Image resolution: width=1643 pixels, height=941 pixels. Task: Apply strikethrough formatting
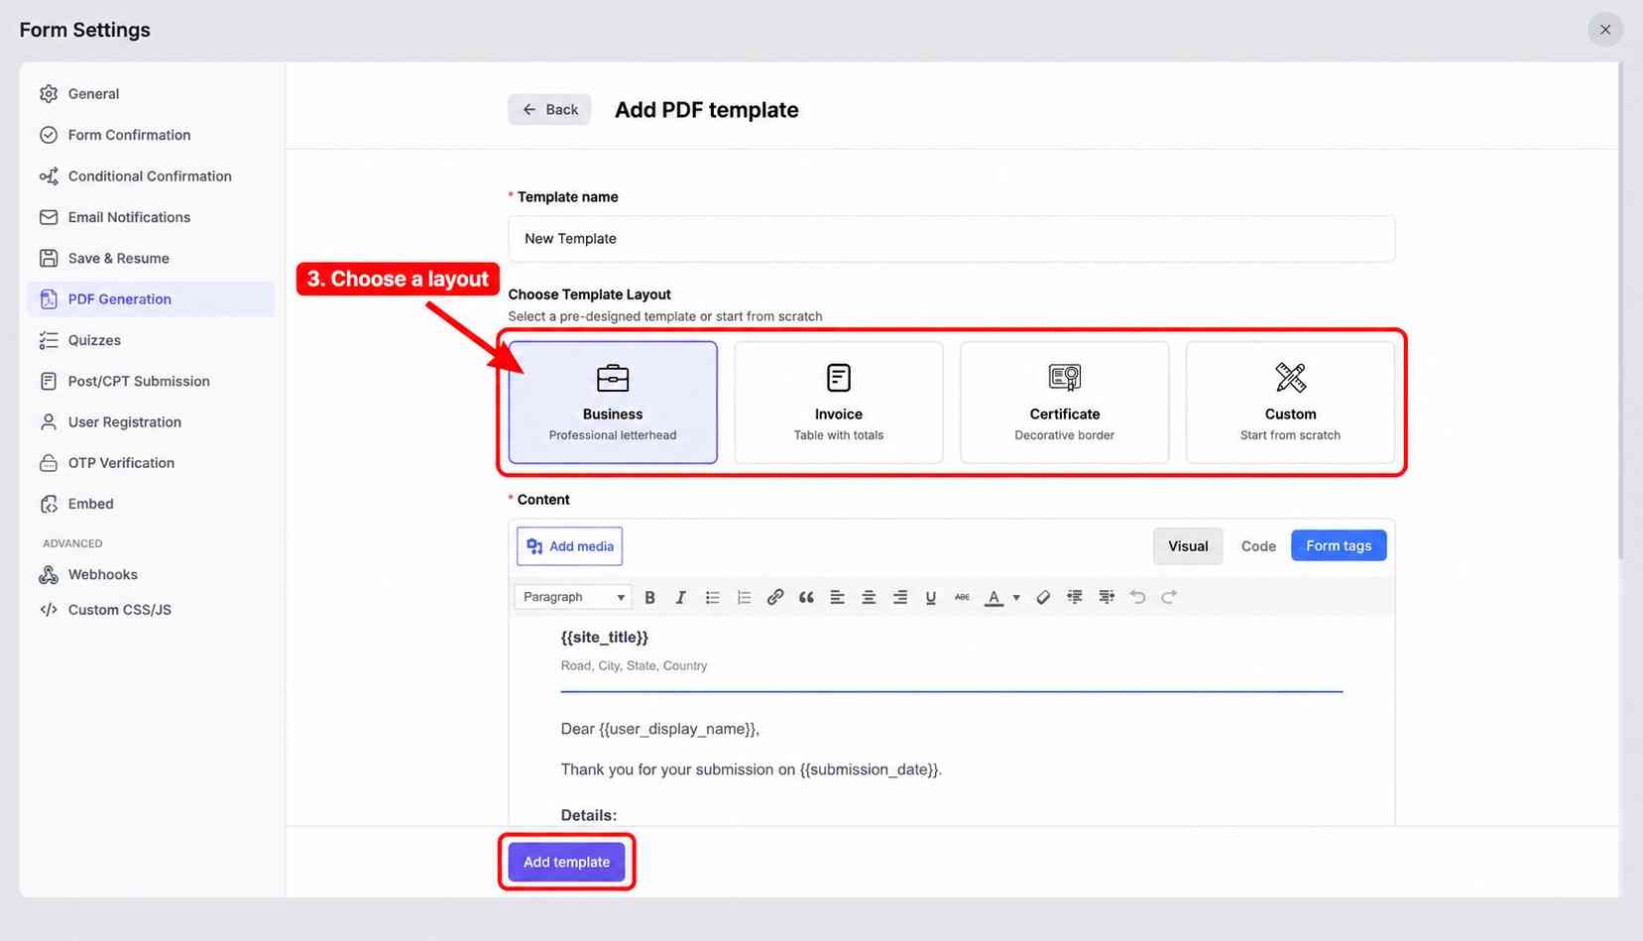[962, 597]
